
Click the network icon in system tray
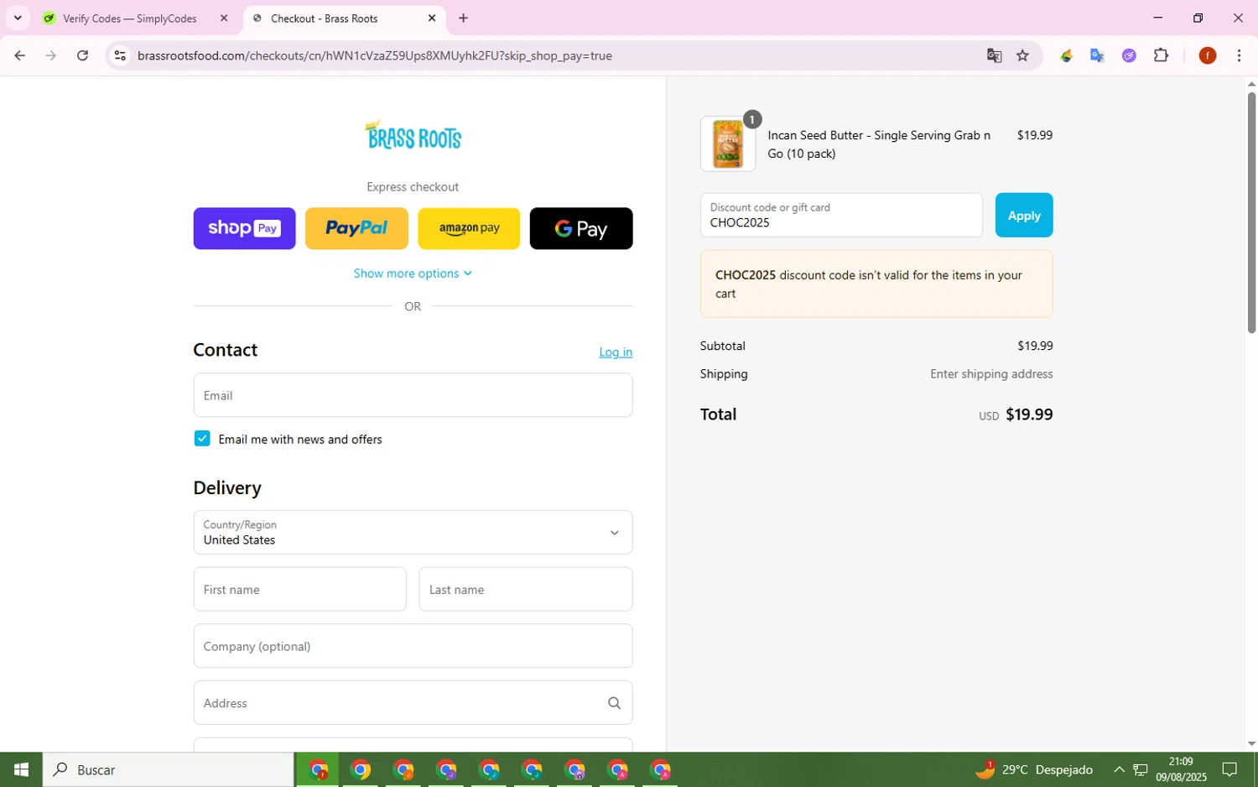pos(1141,769)
